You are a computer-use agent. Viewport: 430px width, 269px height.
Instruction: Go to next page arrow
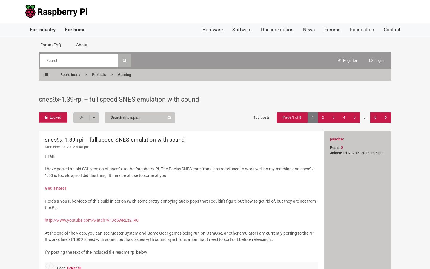click(386, 117)
